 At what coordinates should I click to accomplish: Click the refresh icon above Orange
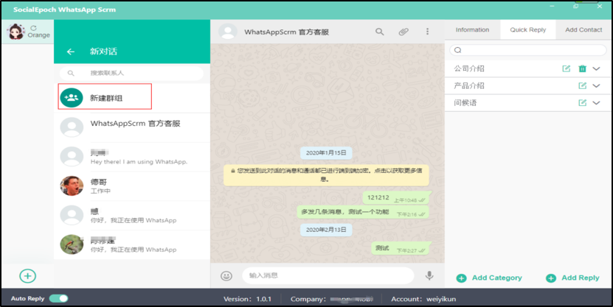34,28
